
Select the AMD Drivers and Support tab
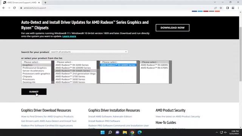tap(22, 3)
